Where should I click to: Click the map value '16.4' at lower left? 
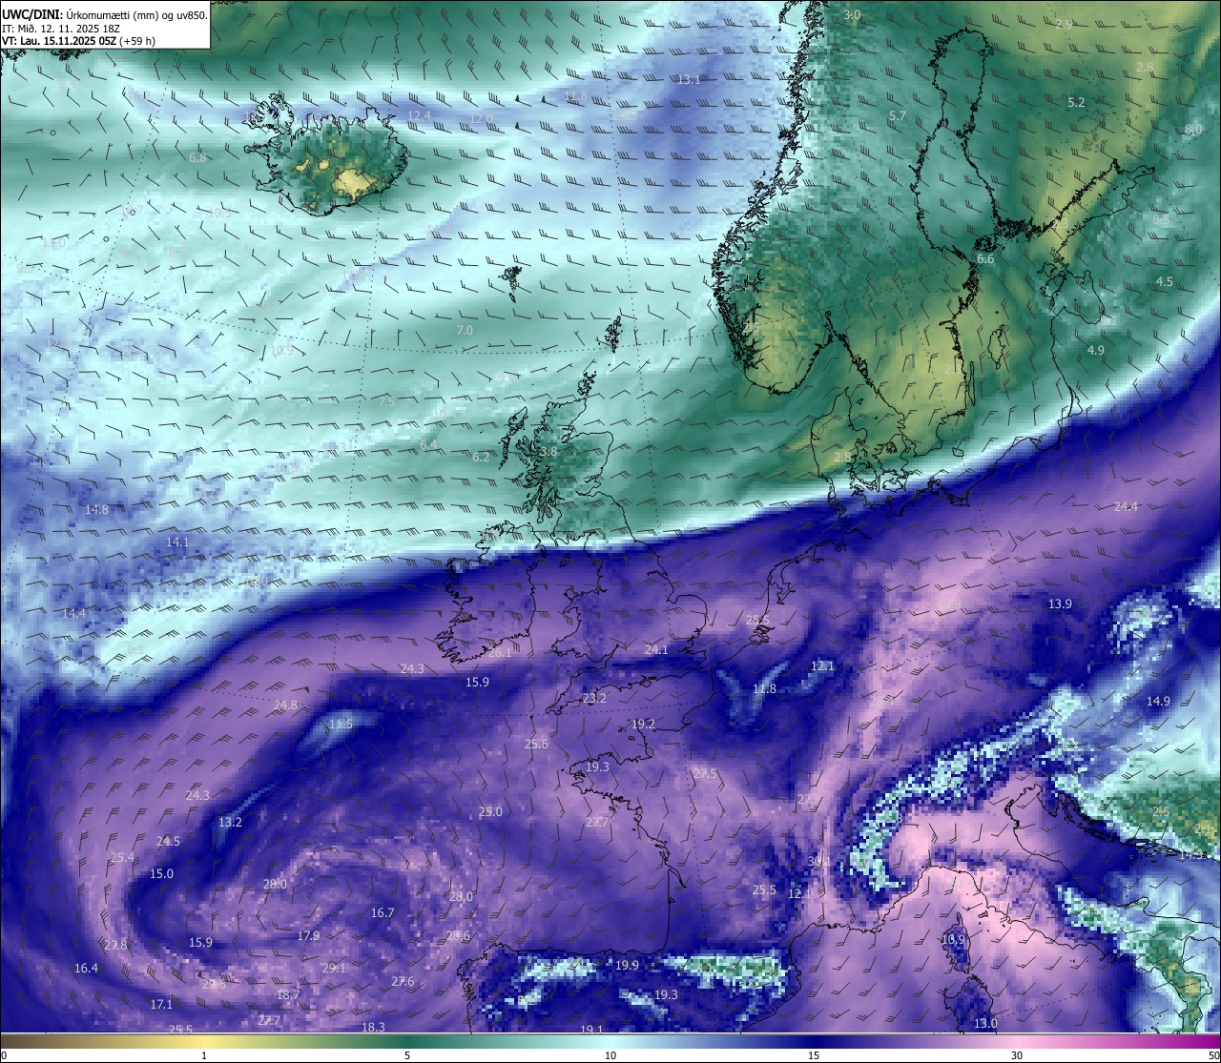point(86,969)
